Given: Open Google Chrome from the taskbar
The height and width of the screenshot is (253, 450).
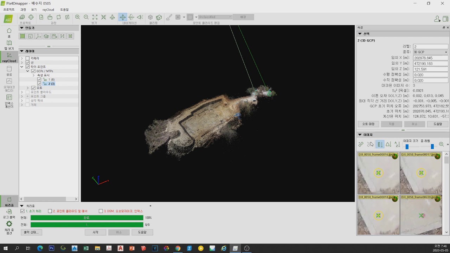Looking at the screenshot, I should tap(178, 248).
